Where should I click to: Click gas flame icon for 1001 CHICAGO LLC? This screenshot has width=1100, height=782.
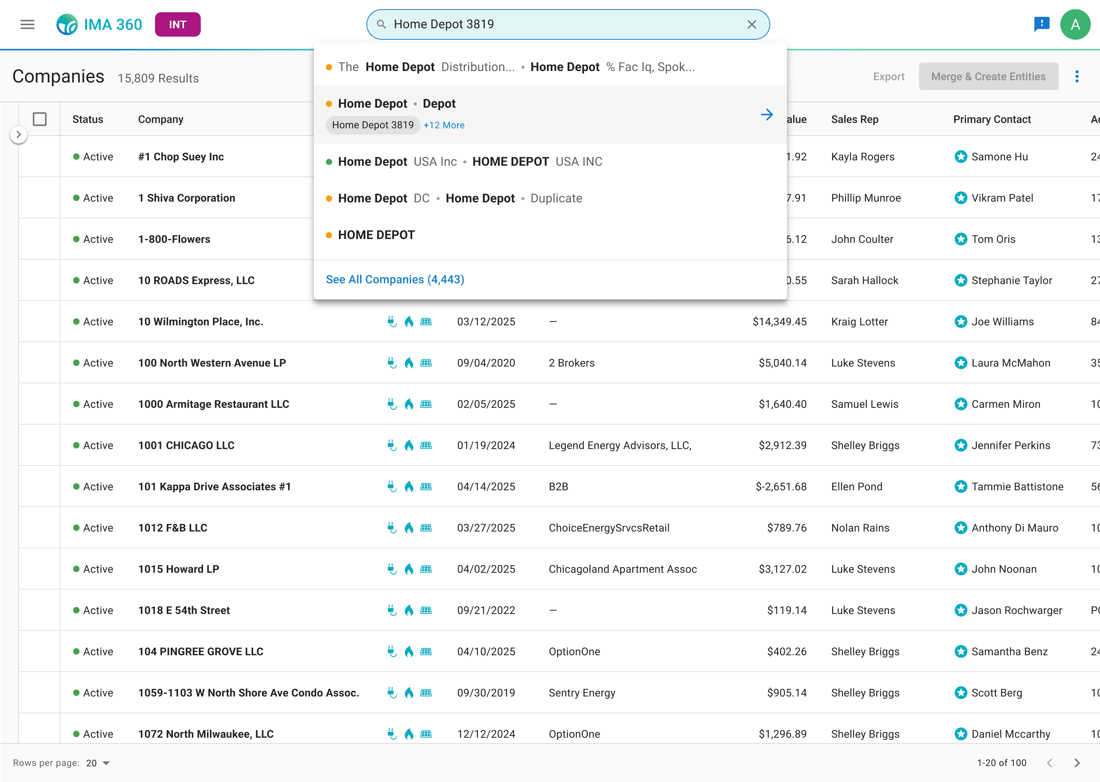[408, 446]
